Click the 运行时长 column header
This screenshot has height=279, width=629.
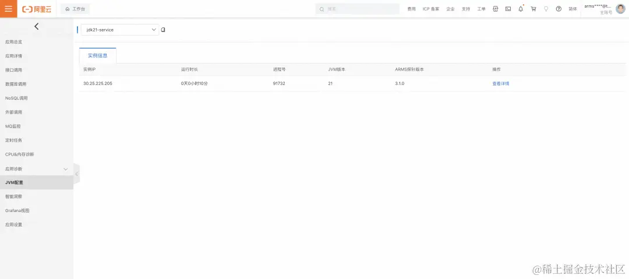189,69
